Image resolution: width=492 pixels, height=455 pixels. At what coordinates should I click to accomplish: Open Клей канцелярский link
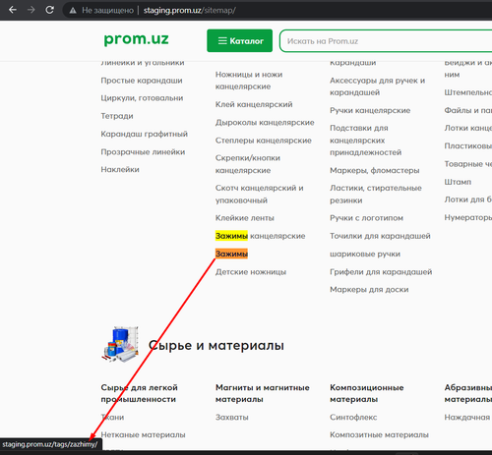(254, 104)
